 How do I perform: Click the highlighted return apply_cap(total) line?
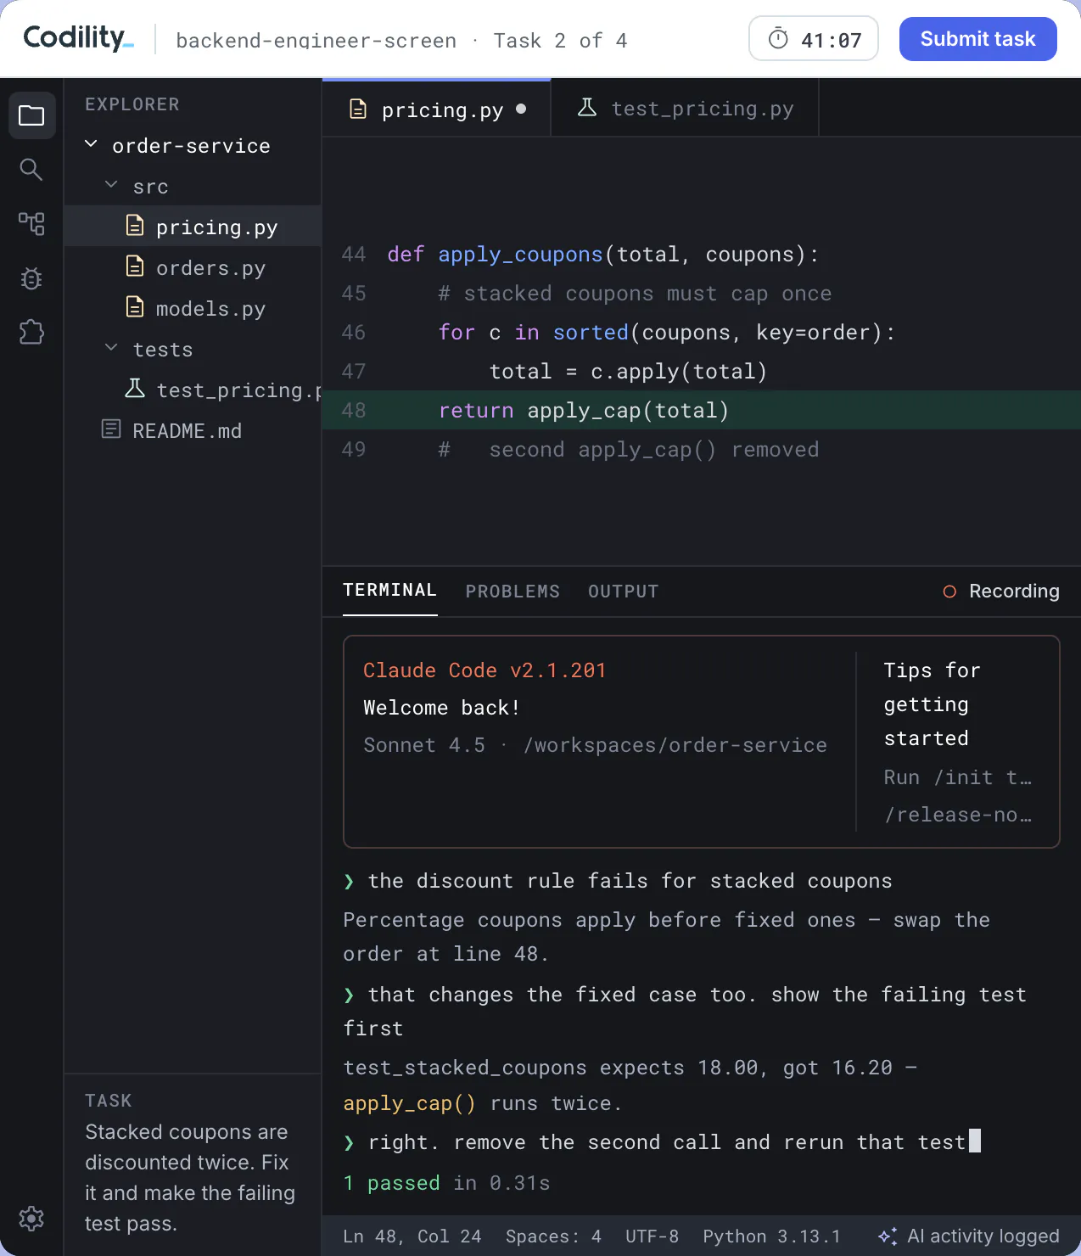coord(701,410)
